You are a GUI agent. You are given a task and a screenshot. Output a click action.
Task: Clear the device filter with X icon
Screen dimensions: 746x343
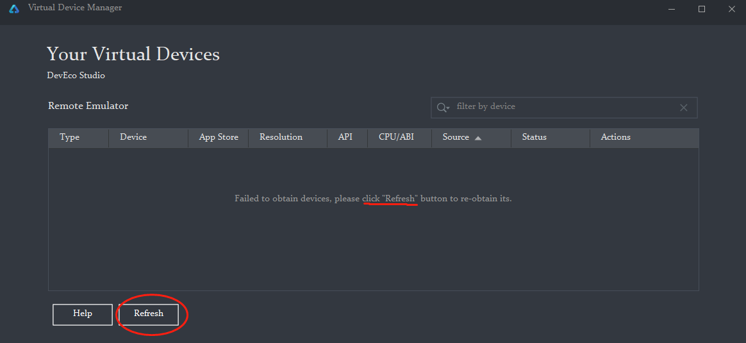coord(684,108)
